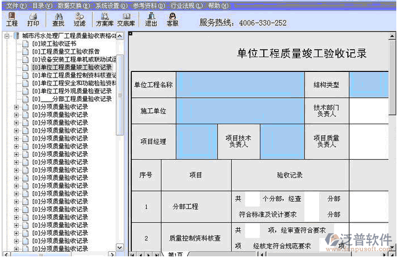This screenshot has width=398, height=258.
Task: Select [0]单位工程外观质量检查记录 item
Action: point(72,91)
